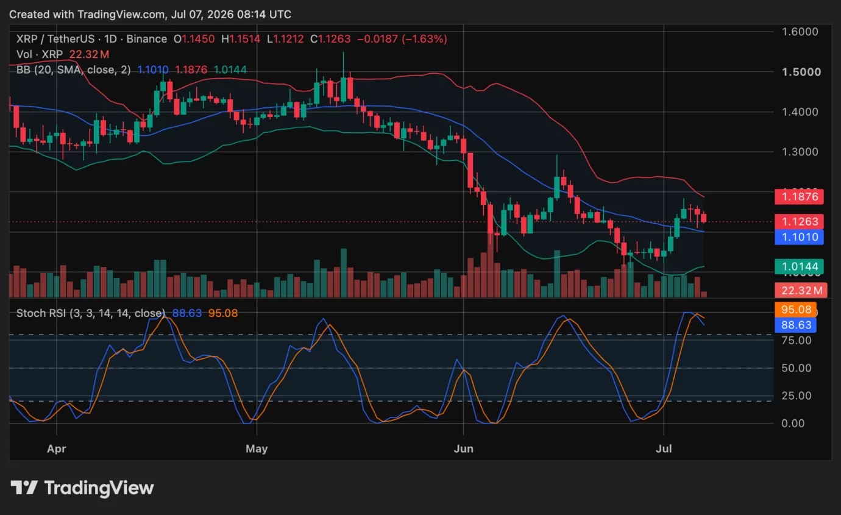Image resolution: width=841 pixels, height=515 pixels.
Task: Click the red 1.1876 upper value in BB legend
Action: tap(191, 70)
